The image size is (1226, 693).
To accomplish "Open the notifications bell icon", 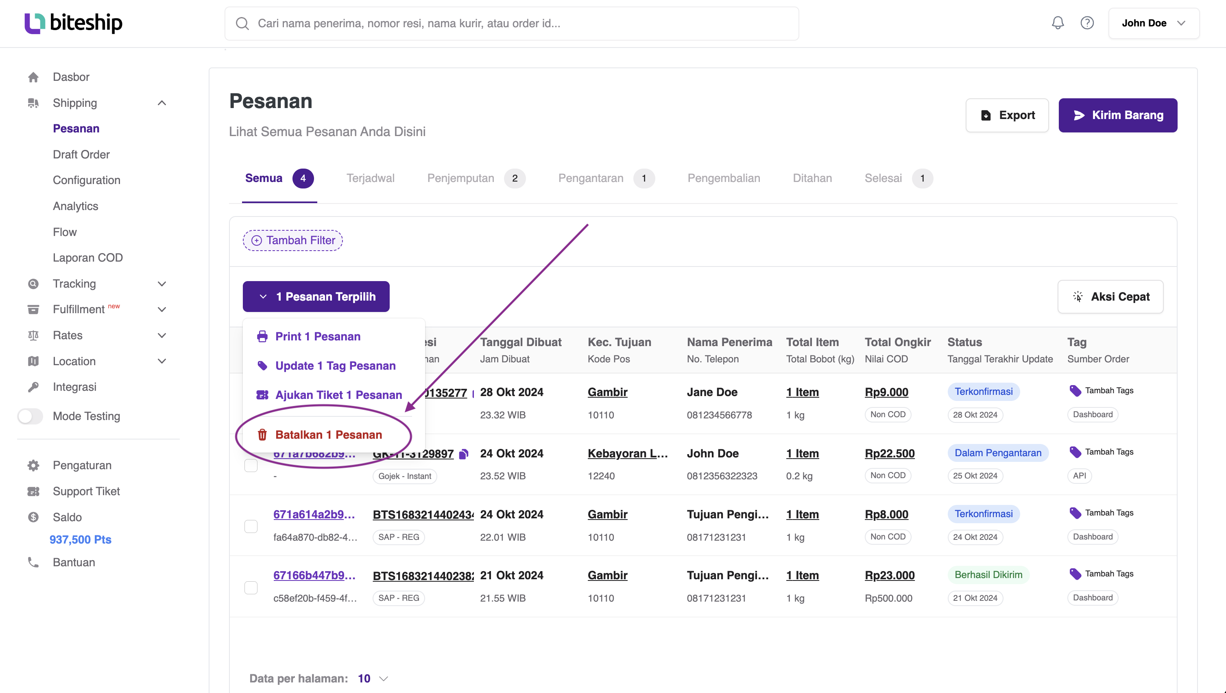I will coord(1057,23).
